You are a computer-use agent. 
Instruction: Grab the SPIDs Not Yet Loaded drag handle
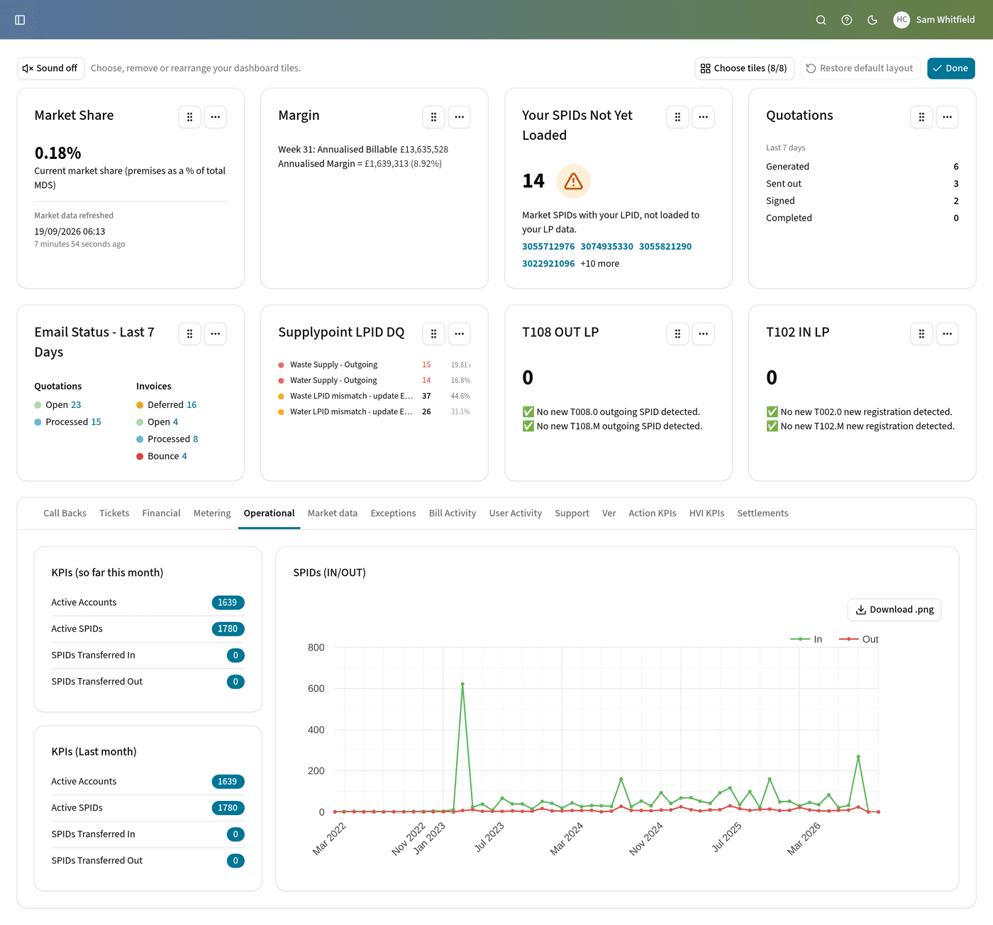pyautogui.click(x=677, y=117)
